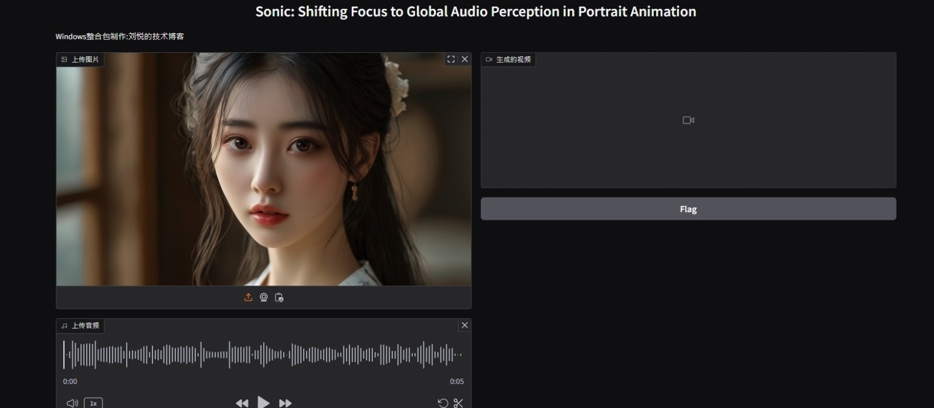Change the 1x playback speed
934x408 pixels.
click(x=93, y=403)
